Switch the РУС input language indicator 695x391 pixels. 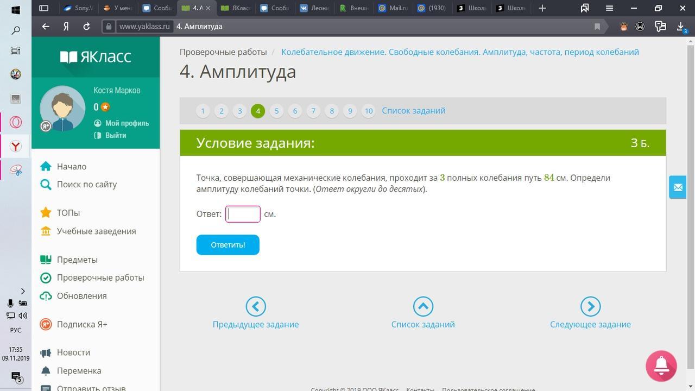(16, 330)
